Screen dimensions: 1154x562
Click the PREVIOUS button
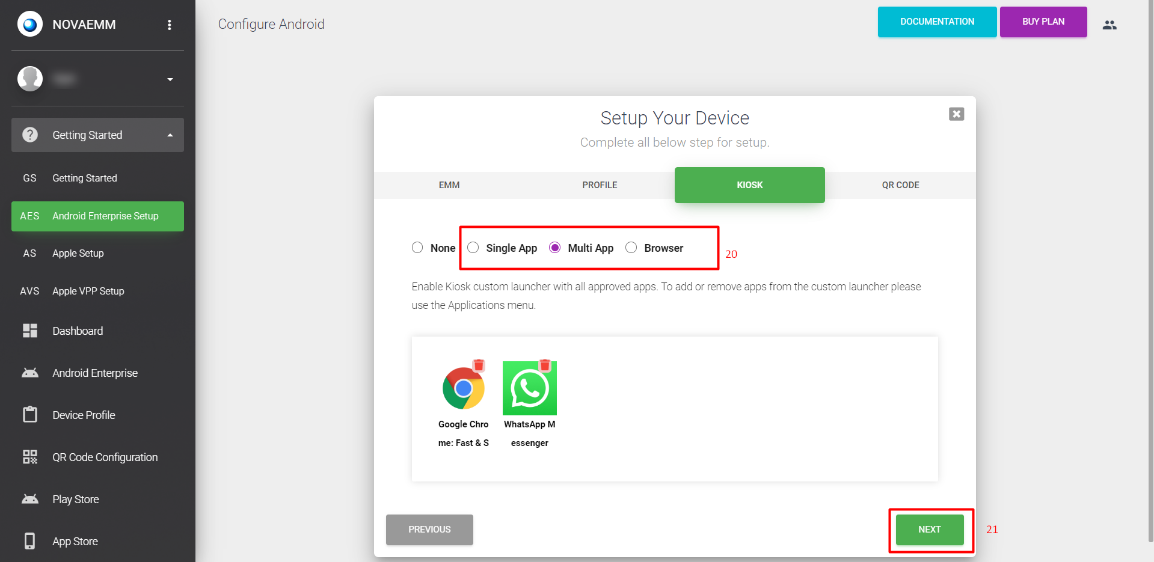point(429,530)
